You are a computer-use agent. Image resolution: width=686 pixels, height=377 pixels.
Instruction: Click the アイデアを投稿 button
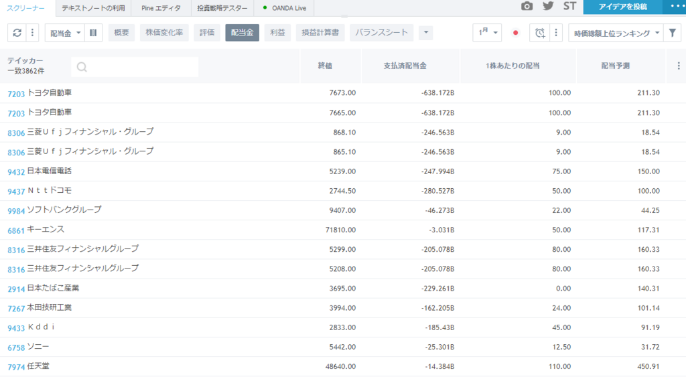coord(623,7)
